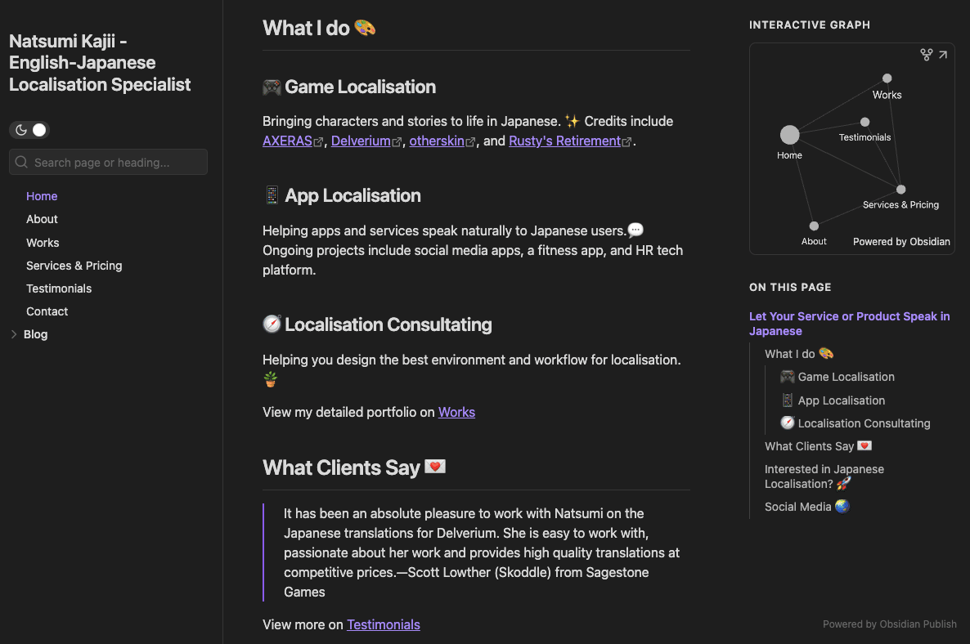Click the Testimonials graph node

tap(864, 123)
